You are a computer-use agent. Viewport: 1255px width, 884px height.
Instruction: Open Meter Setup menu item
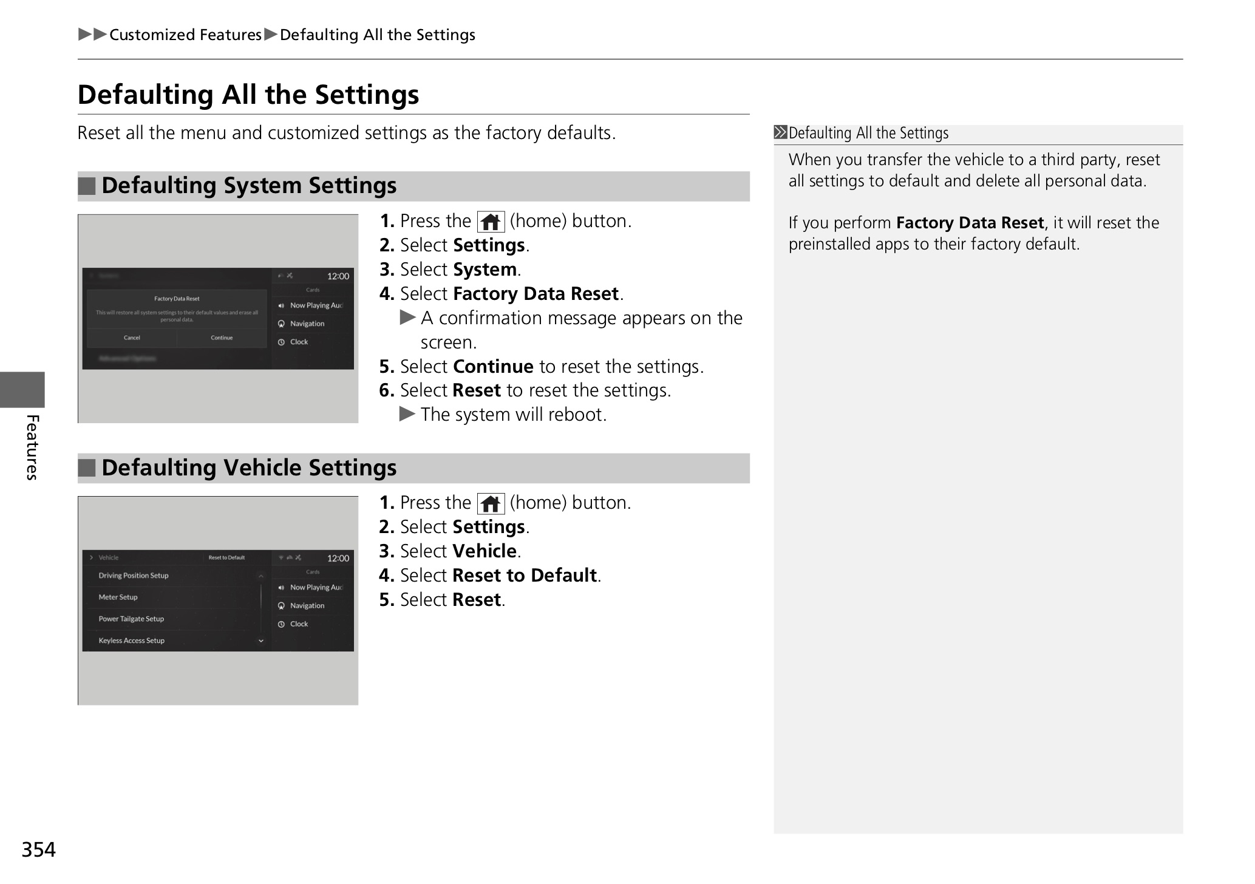pyautogui.click(x=118, y=597)
